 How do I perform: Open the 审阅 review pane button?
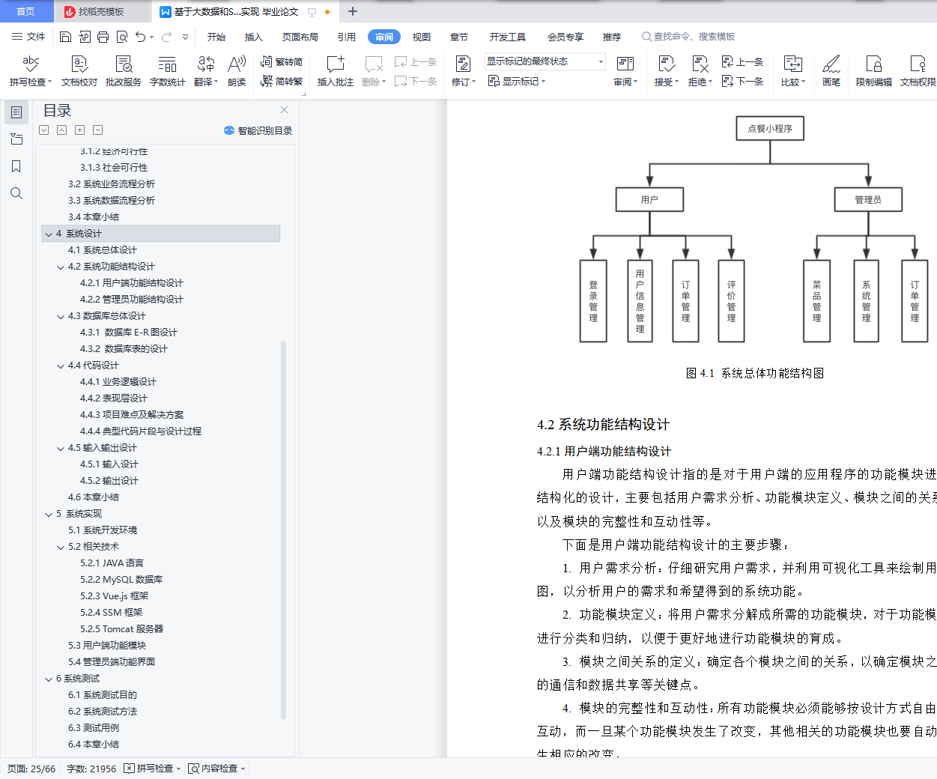(625, 71)
